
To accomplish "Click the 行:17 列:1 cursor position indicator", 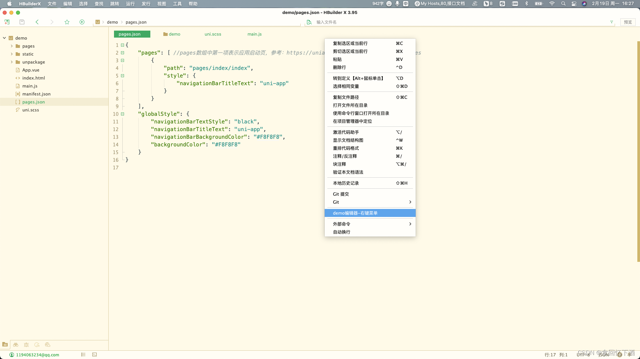I will [556, 355].
